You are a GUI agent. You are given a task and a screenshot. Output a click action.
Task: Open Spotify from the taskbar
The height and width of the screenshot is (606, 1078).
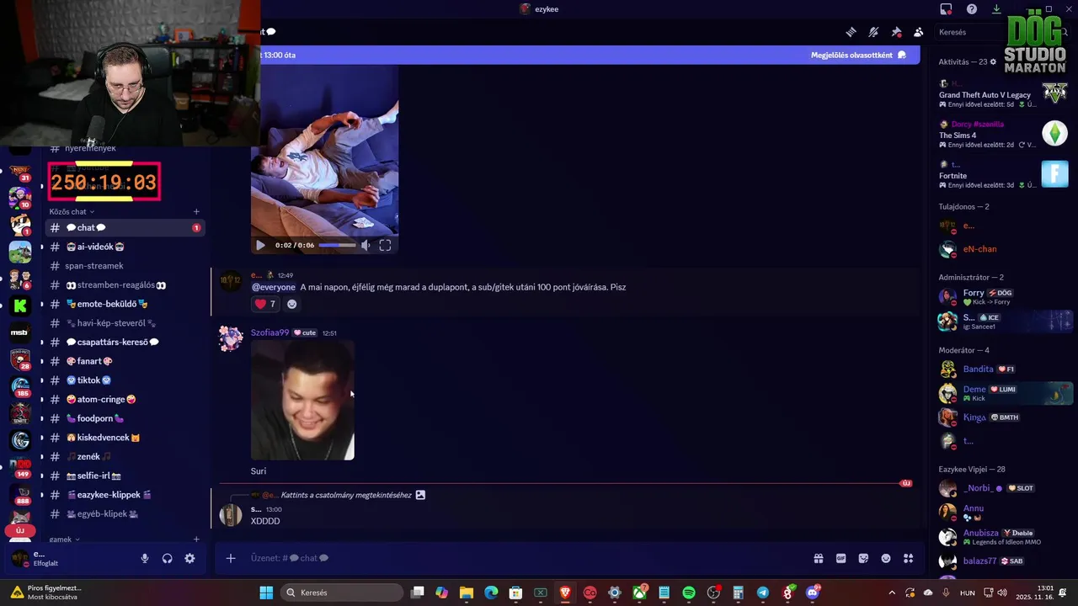[689, 593]
